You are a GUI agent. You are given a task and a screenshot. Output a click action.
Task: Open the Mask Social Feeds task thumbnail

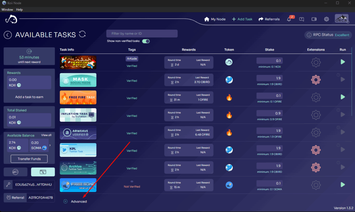(78, 80)
